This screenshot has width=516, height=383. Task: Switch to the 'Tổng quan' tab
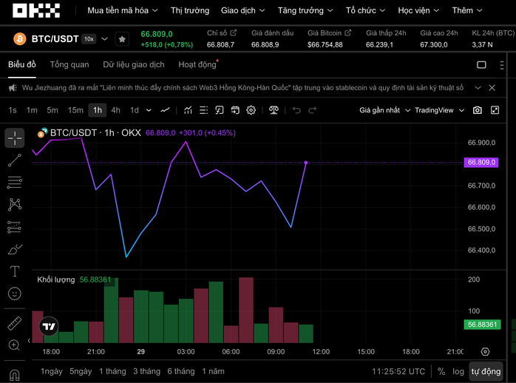coord(69,64)
